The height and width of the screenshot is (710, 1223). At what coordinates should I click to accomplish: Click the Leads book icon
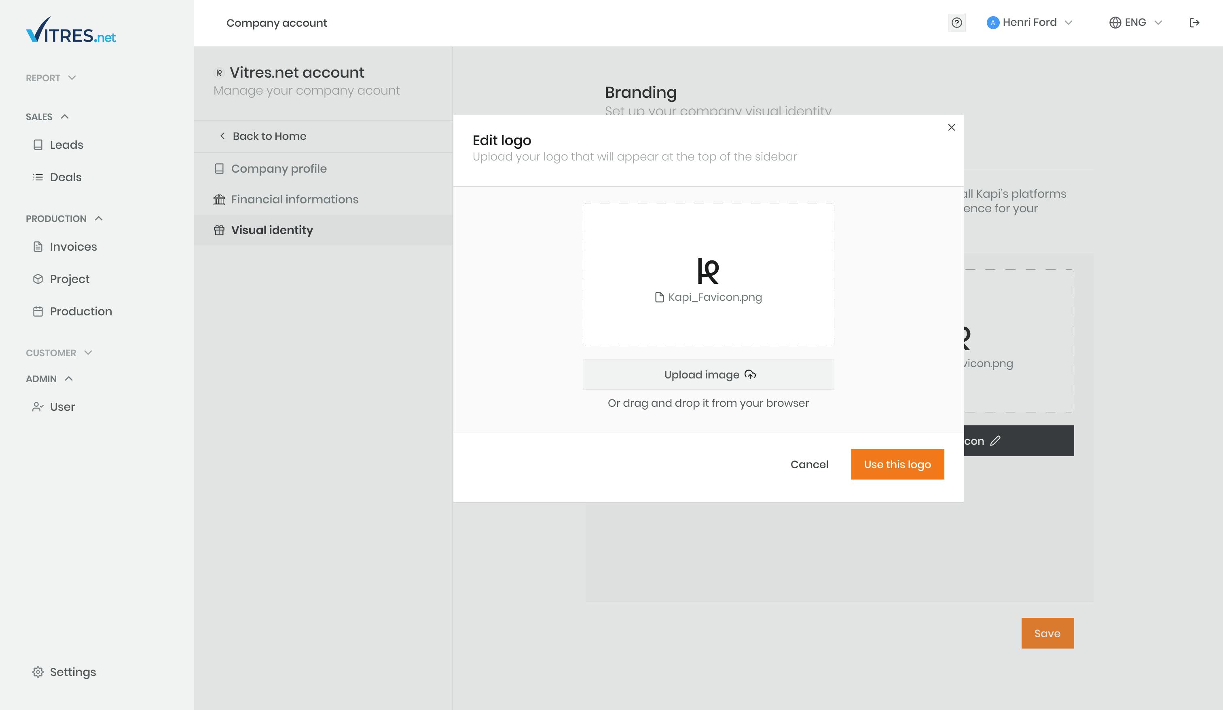tap(38, 145)
